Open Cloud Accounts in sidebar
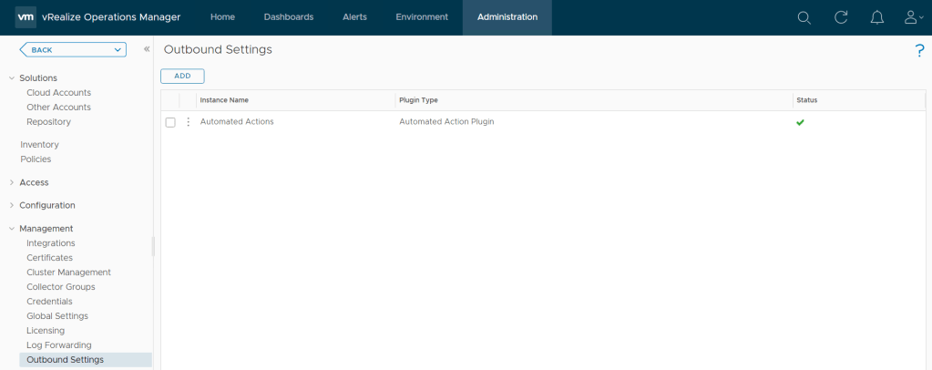The width and height of the screenshot is (932, 370). pyautogui.click(x=58, y=93)
